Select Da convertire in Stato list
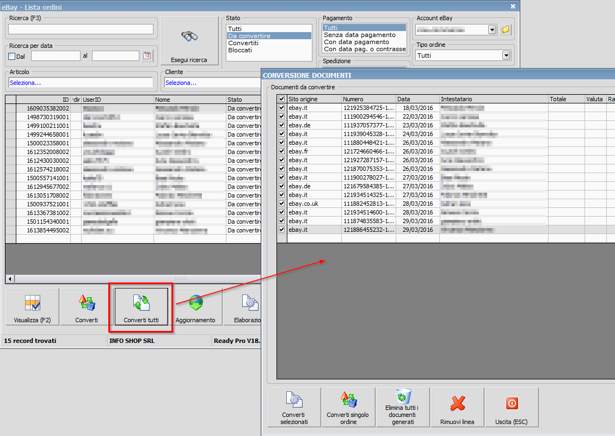The image size is (615, 436). [x=269, y=36]
